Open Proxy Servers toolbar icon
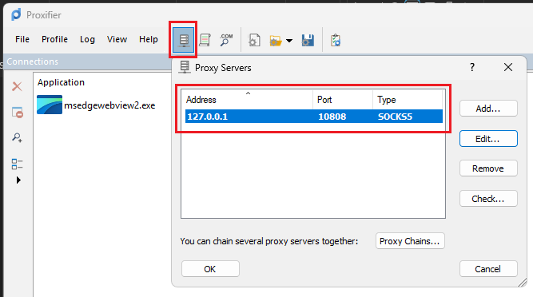 click(x=184, y=40)
